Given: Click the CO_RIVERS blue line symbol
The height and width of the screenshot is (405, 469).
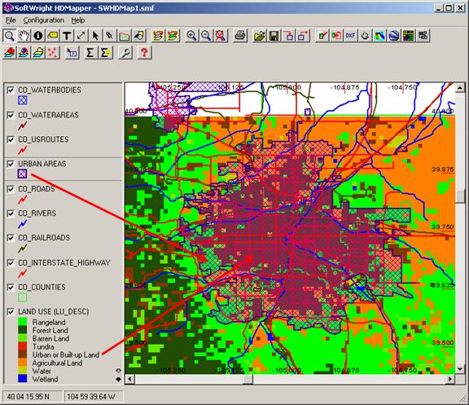Looking at the screenshot, I should (22, 223).
